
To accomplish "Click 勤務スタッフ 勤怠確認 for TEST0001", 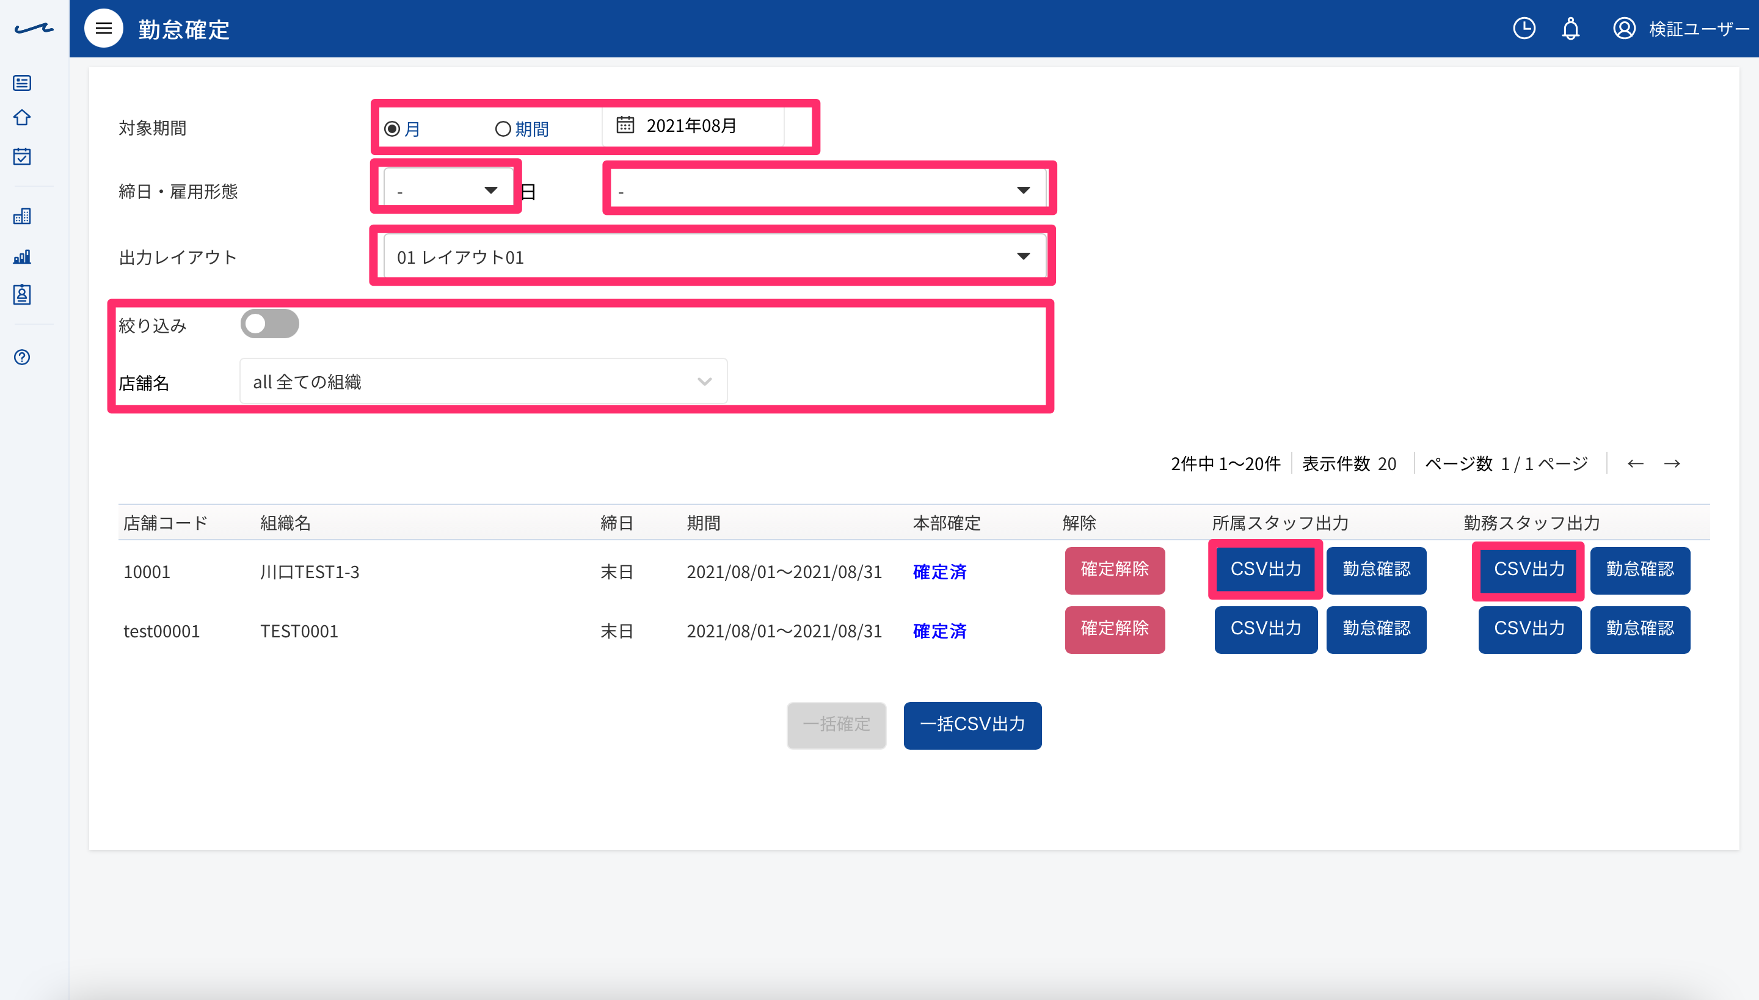I will (x=1640, y=629).
